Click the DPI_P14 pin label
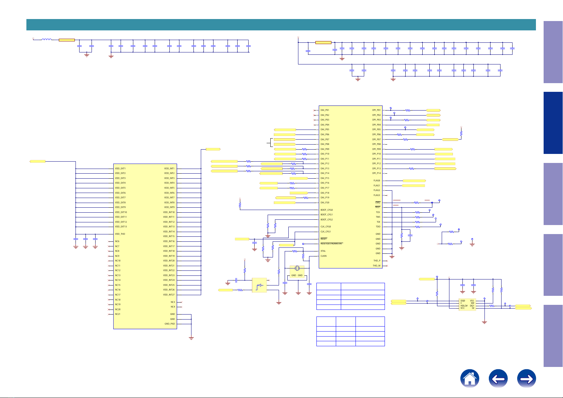This screenshot has height=398, width=563. pyautogui.click(x=377, y=173)
